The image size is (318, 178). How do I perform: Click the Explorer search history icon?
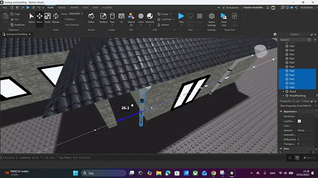(309, 40)
